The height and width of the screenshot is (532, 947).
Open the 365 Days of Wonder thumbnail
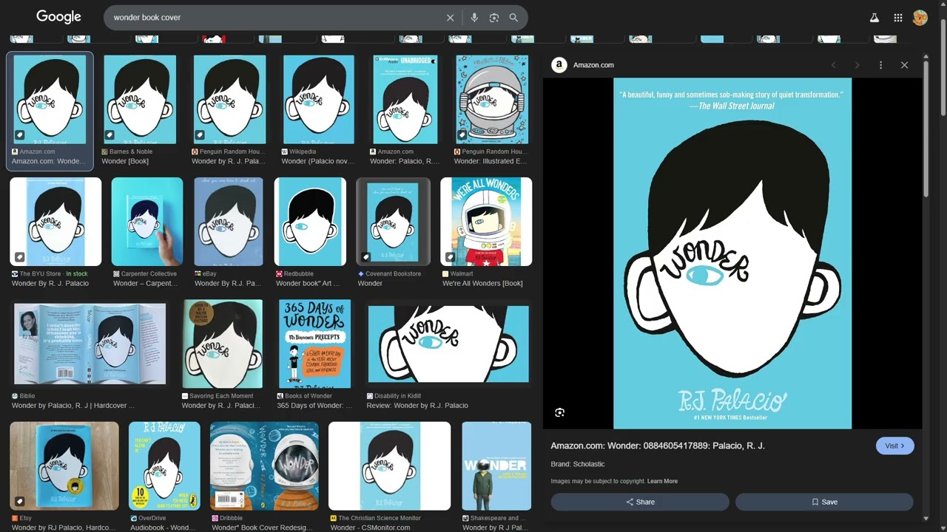[314, 344]
